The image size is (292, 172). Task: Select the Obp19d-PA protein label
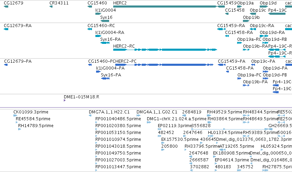275,68
